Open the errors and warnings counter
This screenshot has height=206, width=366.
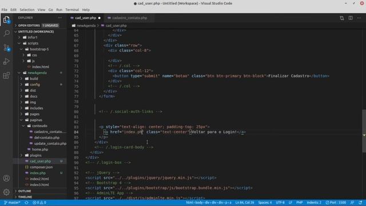pos(39,203)
